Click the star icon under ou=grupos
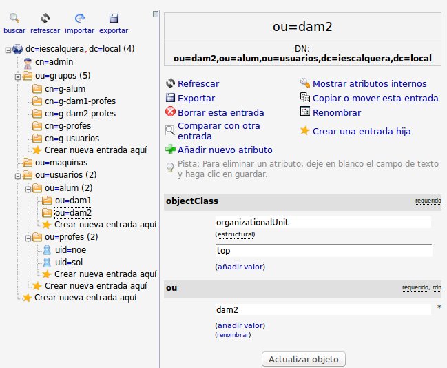Viewport: 447px width, 368px height. (37, 150)
